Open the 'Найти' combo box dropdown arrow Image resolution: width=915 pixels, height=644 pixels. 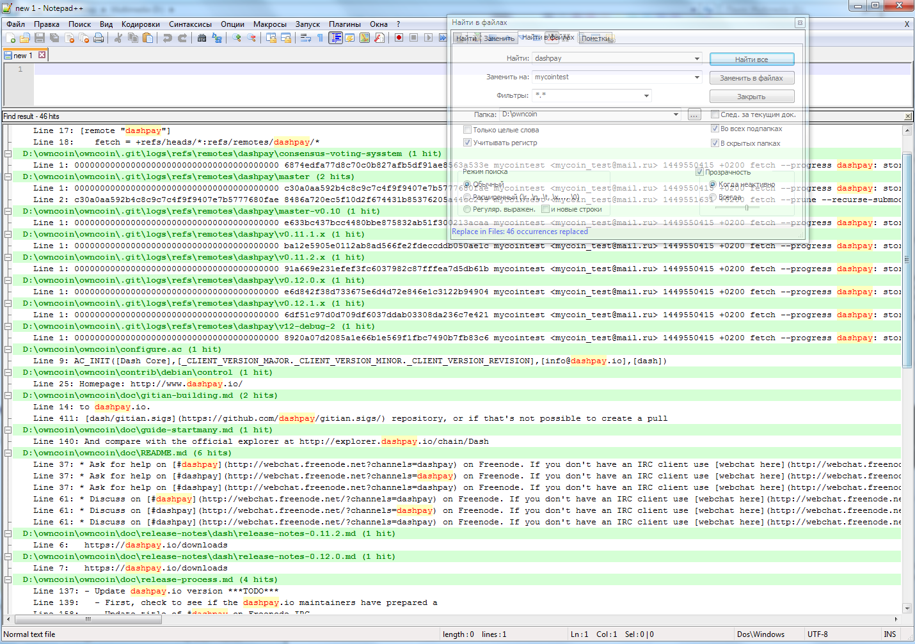pos(697,58)
